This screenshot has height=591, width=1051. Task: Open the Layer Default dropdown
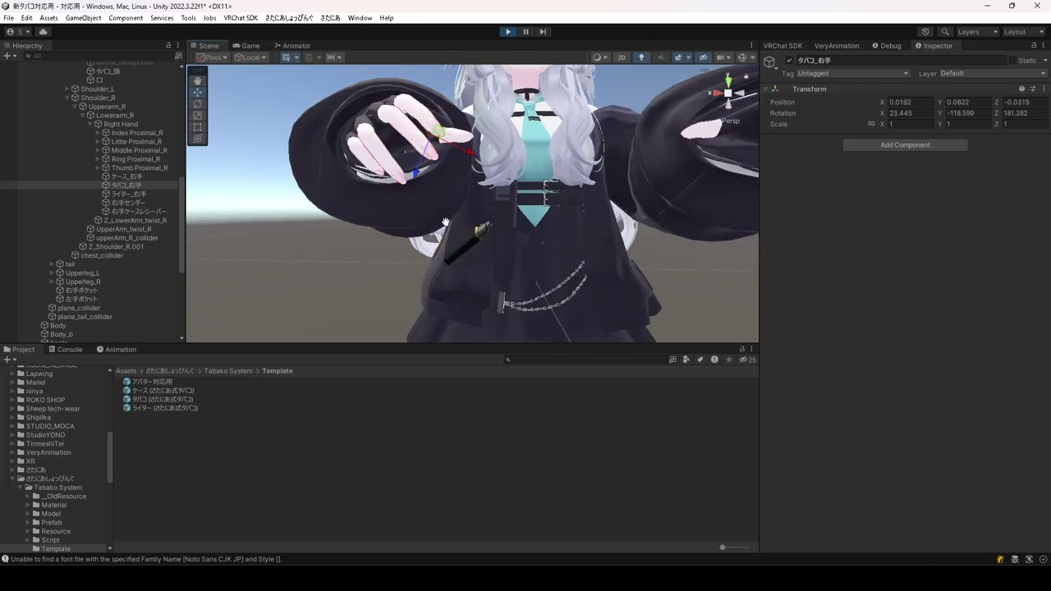[x=994, y=73]
